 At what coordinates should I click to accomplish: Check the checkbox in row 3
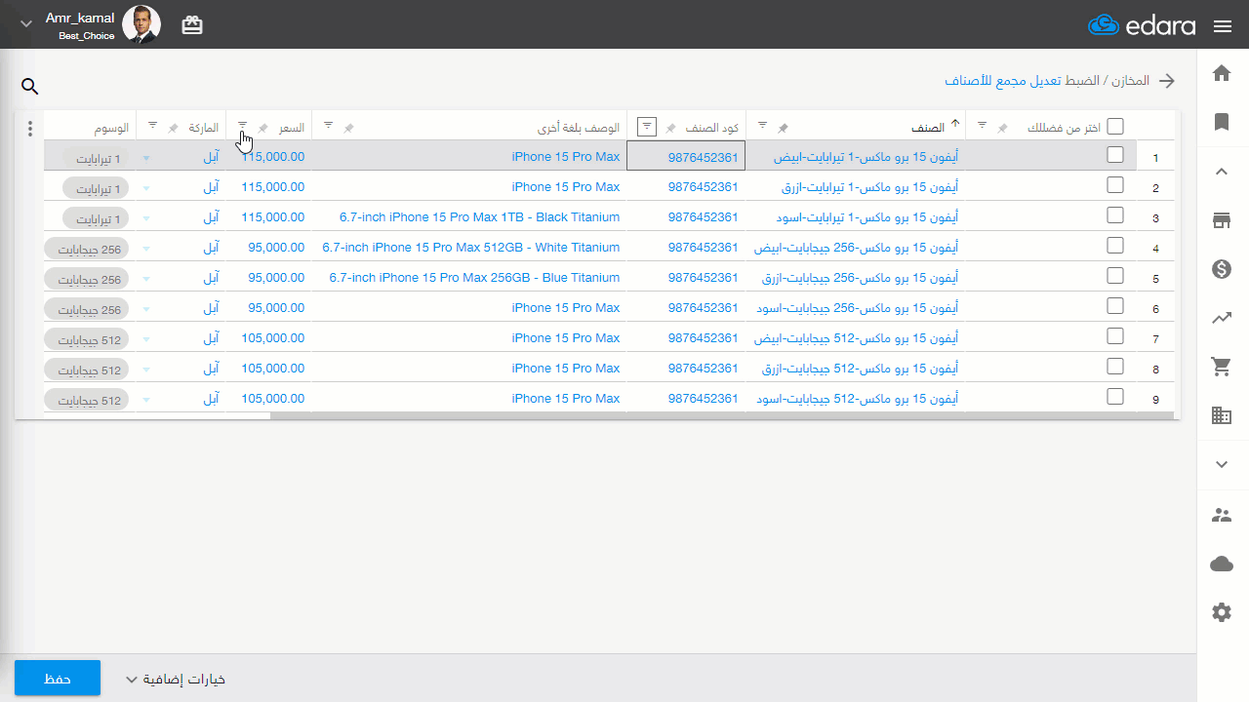point(1115,214)
